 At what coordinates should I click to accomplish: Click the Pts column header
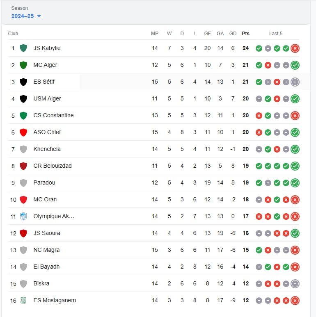point(245,34)
